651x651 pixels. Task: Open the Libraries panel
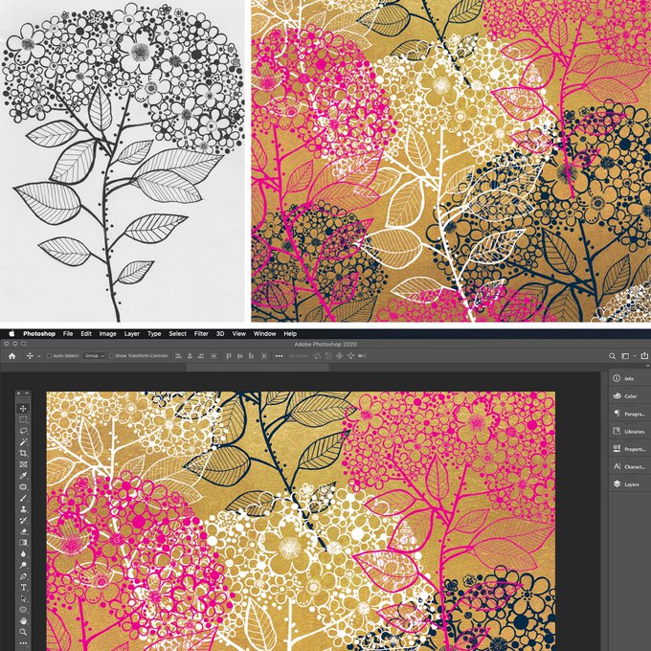(x=629, y=432)
